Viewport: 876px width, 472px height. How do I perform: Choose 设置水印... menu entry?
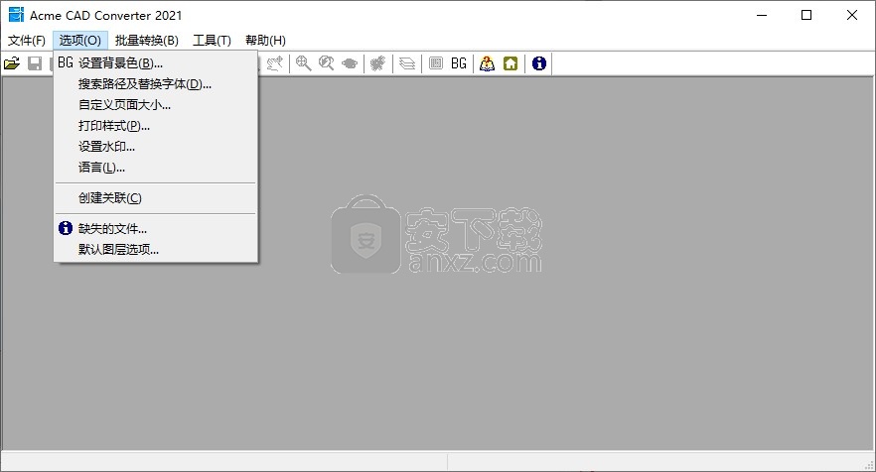[x=156, y=147]
